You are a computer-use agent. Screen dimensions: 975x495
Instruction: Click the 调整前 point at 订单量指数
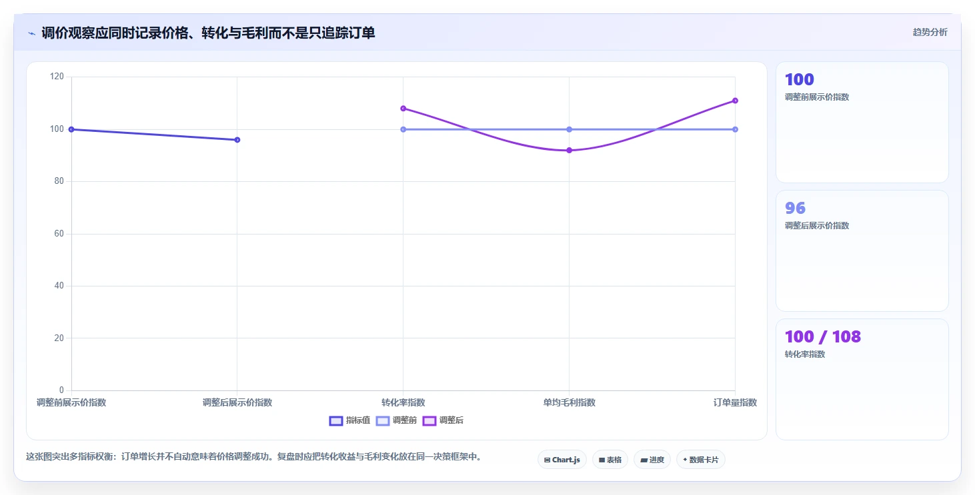(735, 129)
